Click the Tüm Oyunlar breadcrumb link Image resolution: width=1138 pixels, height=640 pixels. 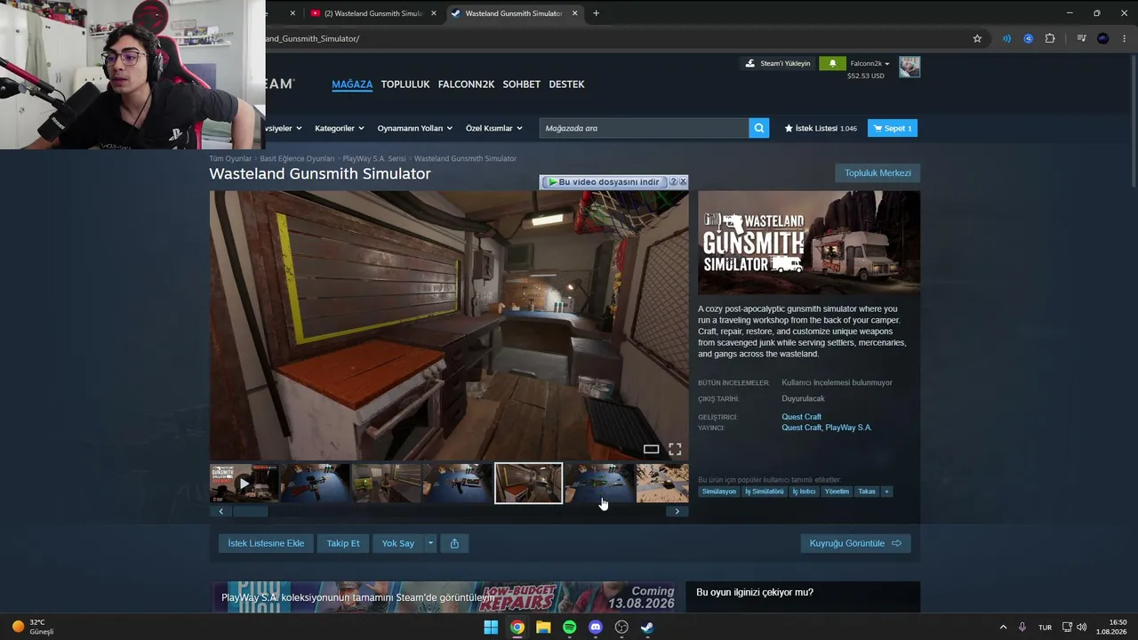[230, 159]
